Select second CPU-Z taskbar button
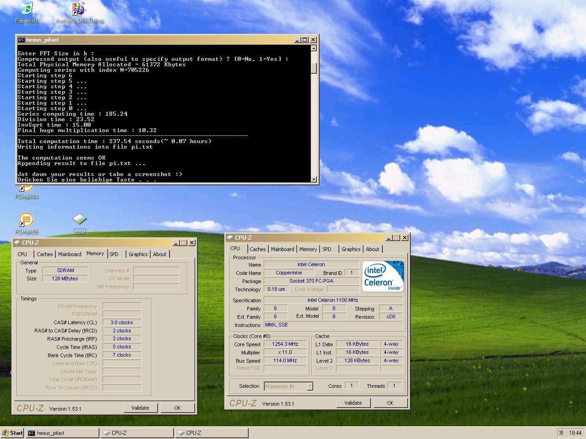This screenshot has width=586, height=439. click(x=212, y=433)
